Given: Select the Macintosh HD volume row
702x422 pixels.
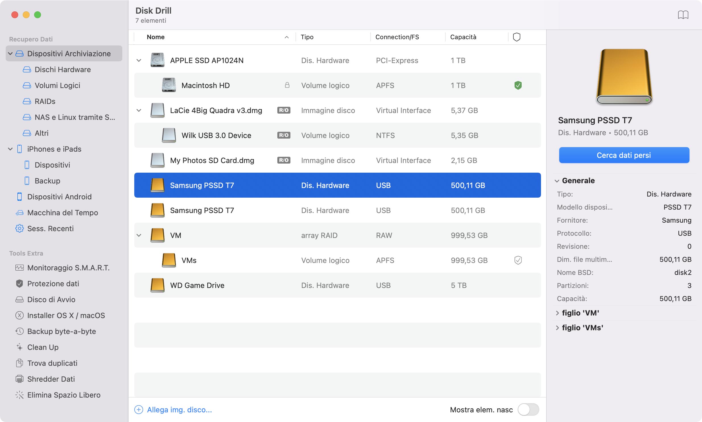Looking at the screenshot, I should click(337, 85).
